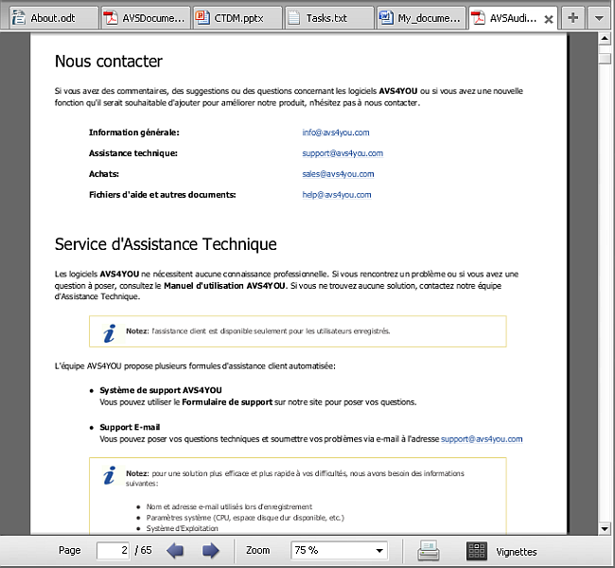Click 'Système d'Exploitation' list item
The image size is (615, 568).
tap(182, 529)
